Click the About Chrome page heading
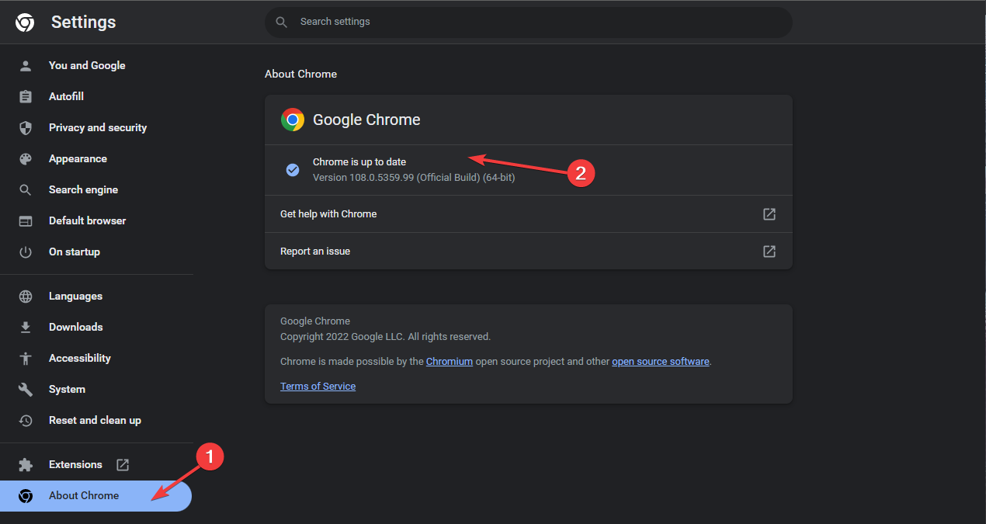This screenshot has width=986, height=524. coord(300,74)
